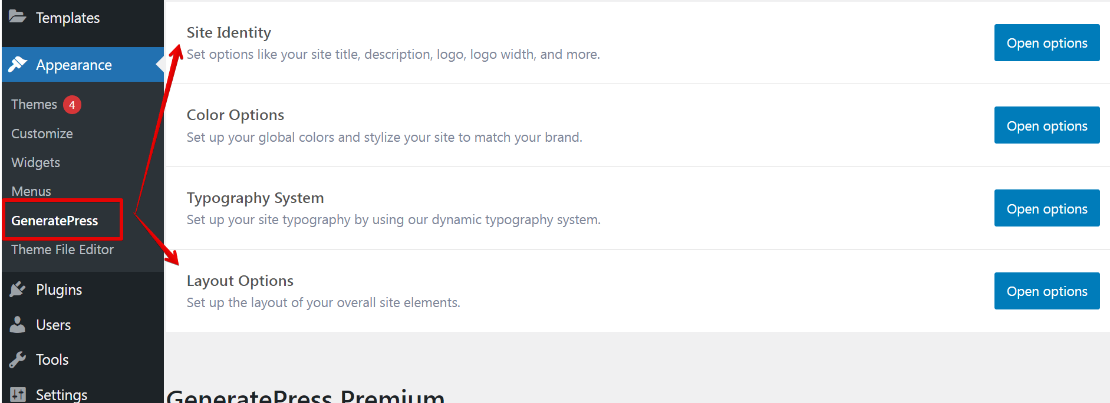1110x403 pixels.
Task: Click the Color Options description text
Action: coord(384,137)
